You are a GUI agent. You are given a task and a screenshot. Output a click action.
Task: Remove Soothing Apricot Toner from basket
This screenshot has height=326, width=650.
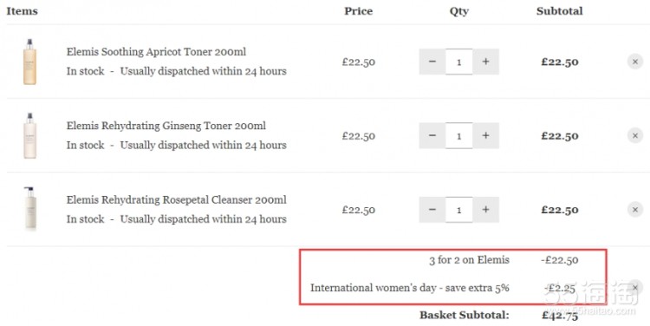click(x=635, y=62)
